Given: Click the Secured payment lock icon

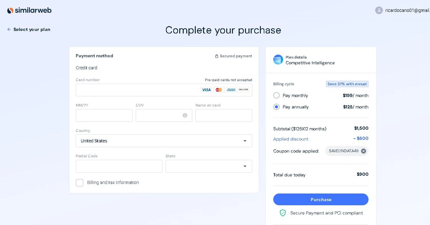Looking at the screenshot, I should (x=217, y=56).
